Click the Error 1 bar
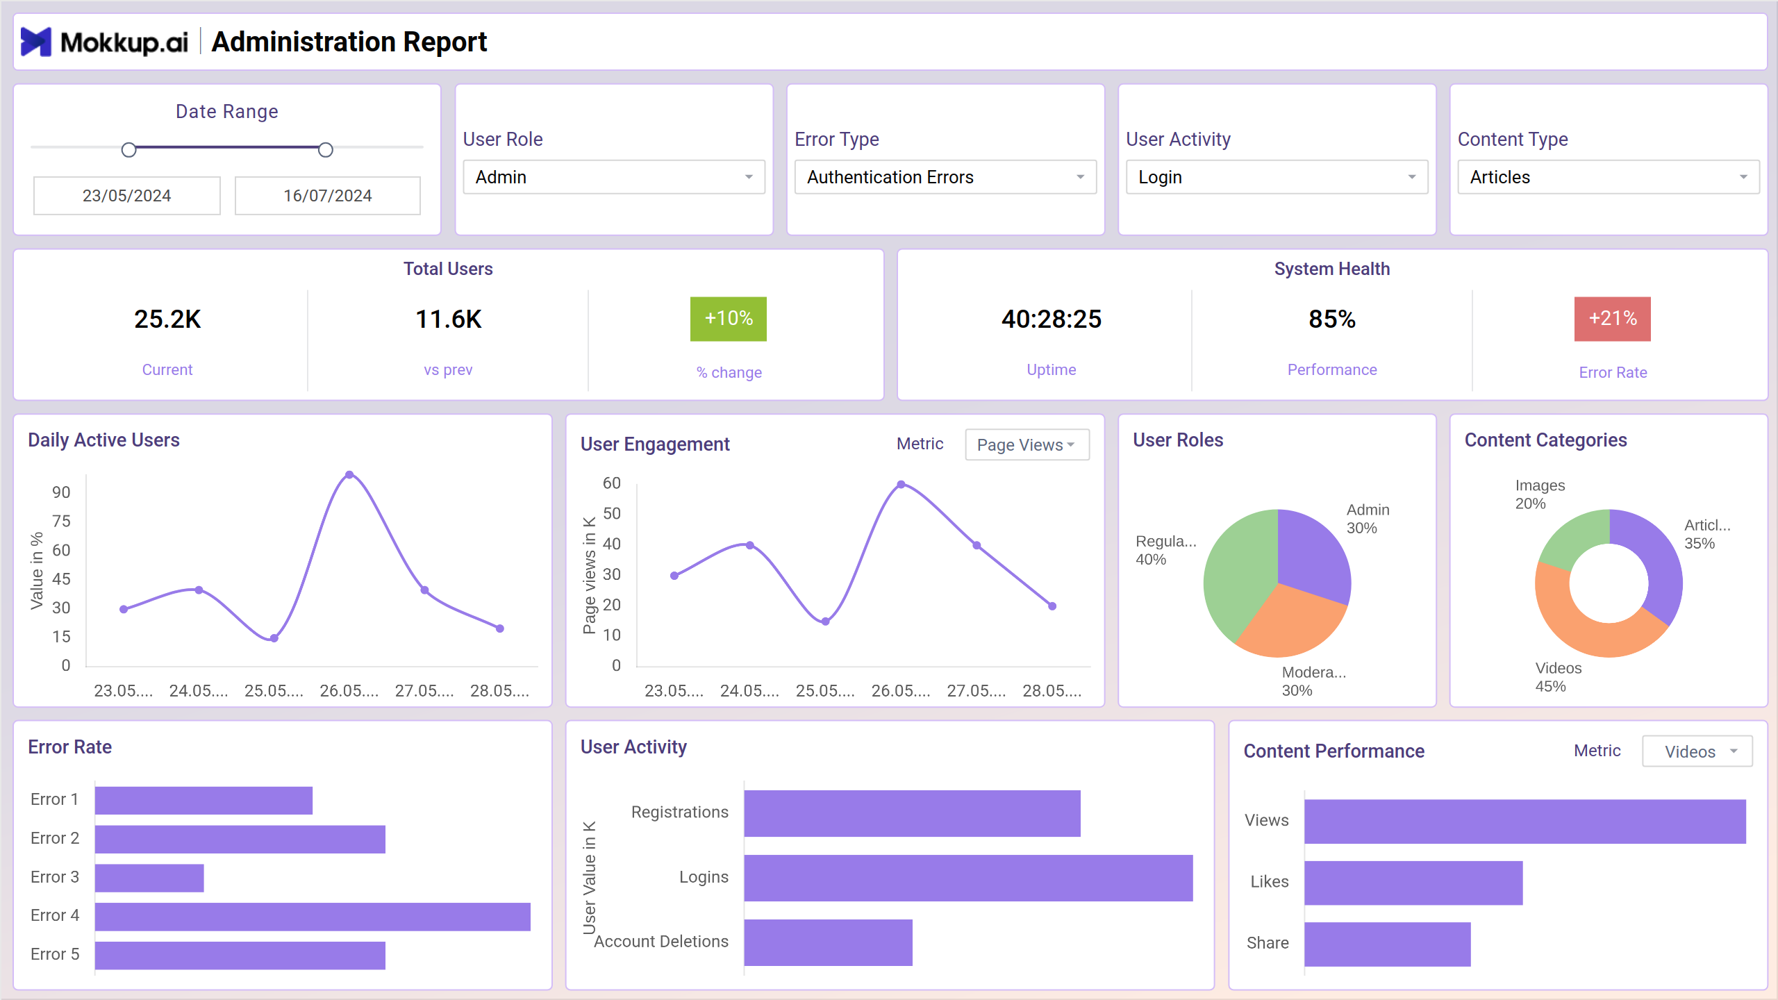1778x1000 pixels. coord(203,800)
